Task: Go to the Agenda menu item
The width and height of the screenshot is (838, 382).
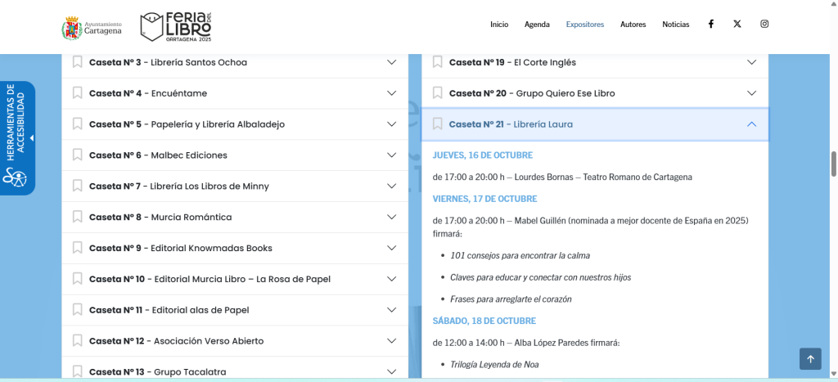Action: [537, 25]
